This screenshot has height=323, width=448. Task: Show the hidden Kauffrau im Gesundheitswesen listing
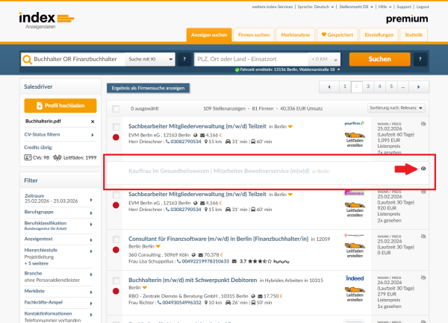click(425, 169)
